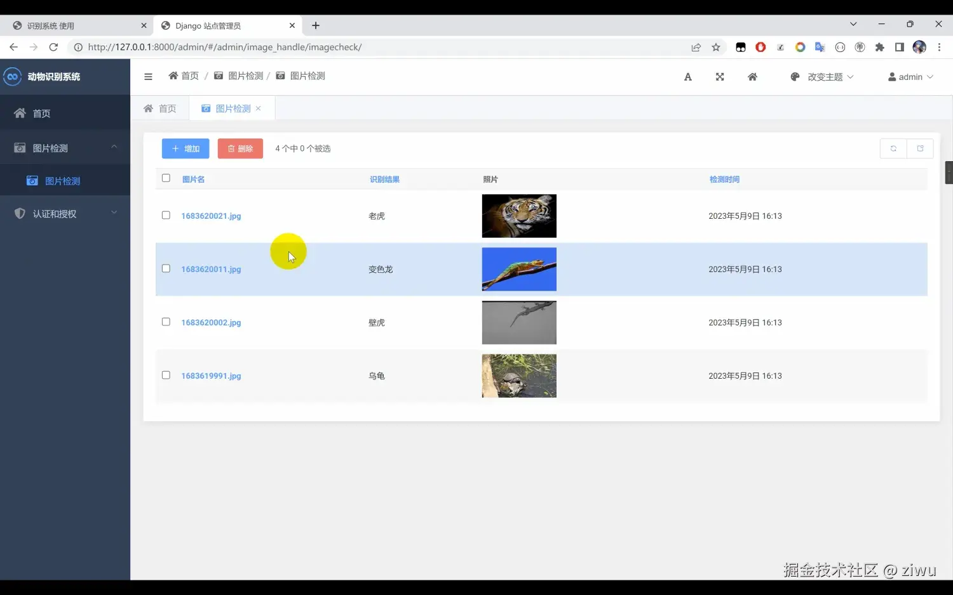Check the box for 1683620011.jpg
Viewport: 953px width, 595px height.
(x=166, y=268)
